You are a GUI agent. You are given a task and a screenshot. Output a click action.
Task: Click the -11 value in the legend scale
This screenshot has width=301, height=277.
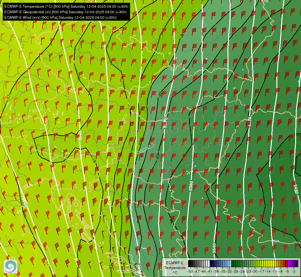click(x=274, y=271)
